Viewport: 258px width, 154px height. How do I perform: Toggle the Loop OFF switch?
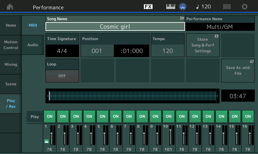(62, 76)
